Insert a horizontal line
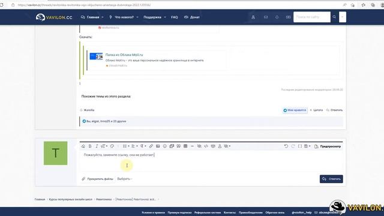384x216 pixels. coord(192,146)
